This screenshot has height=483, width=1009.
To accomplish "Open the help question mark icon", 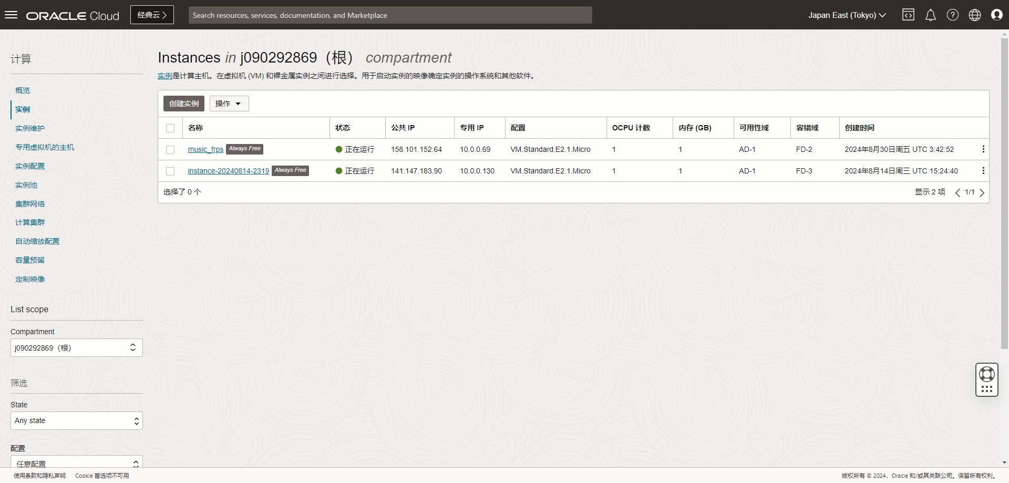I will [952, 15].
